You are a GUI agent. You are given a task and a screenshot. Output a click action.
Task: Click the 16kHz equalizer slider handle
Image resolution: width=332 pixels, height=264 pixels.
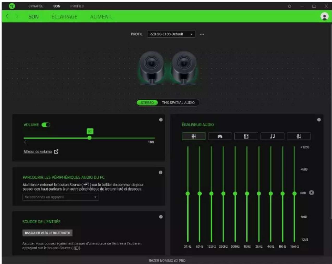pyautogui.click(x=294, y=193)
